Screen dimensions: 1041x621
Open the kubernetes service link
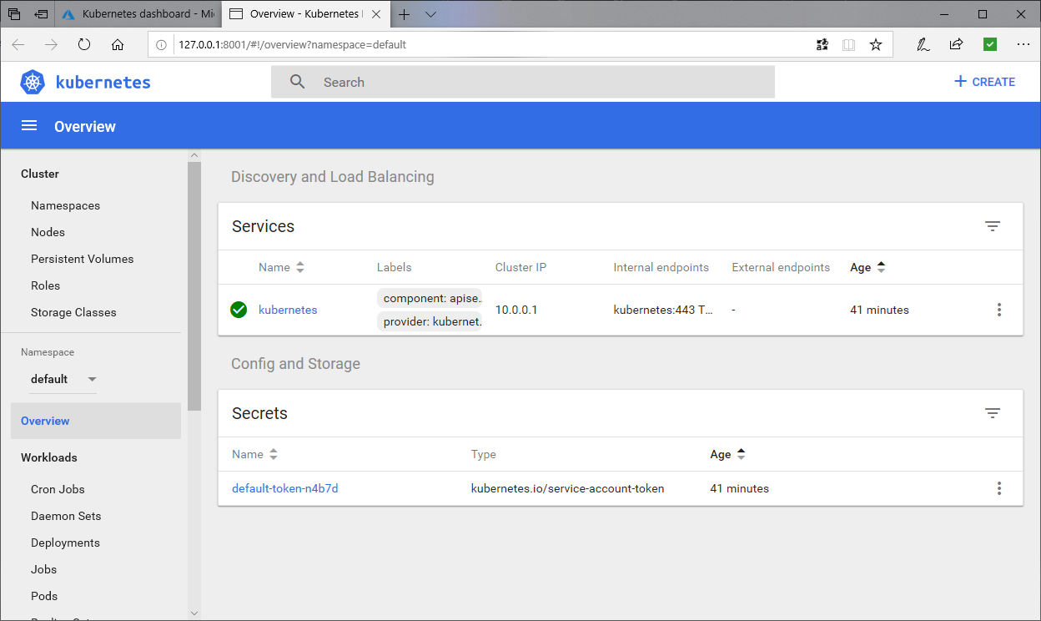(x=288, y=310)
